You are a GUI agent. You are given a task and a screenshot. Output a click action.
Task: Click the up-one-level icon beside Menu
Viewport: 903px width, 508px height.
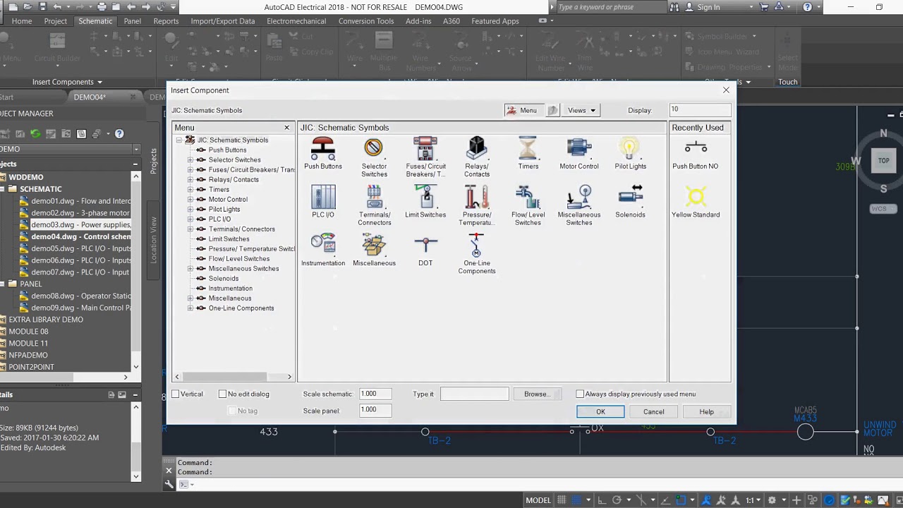click(553, 110)
